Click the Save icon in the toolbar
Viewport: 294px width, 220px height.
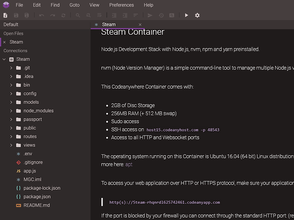tap(16, 15)
